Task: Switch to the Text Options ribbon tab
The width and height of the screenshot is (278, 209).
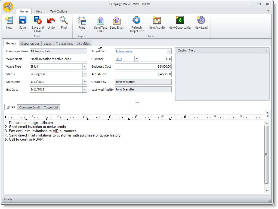Action: pyautogui.click(x=59, y=11)
